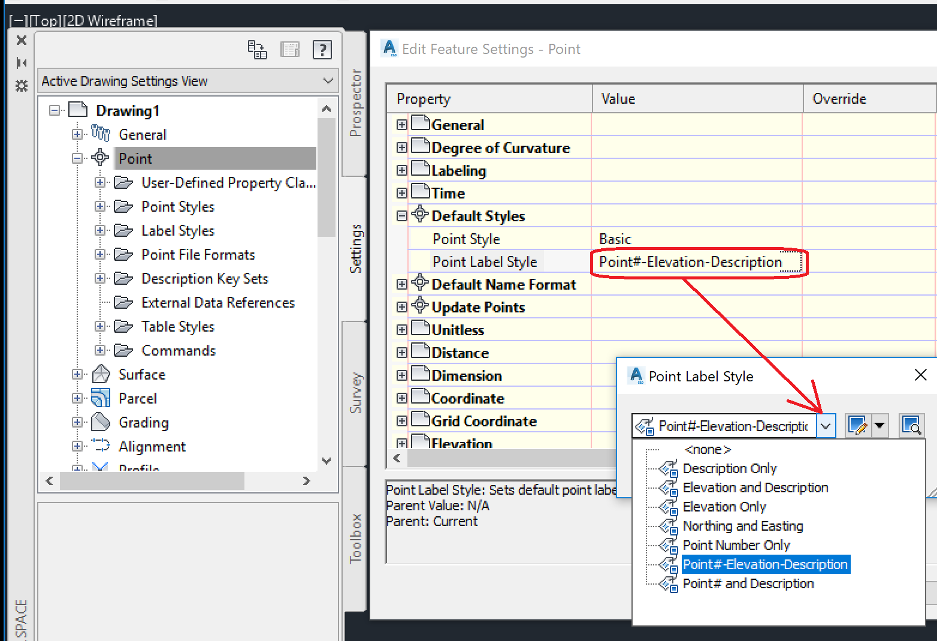This screenshot has height=641, width=937.
Task: Open the Point Label Style dropdown list
Action: pyautogui.click(x=826, y=426)
